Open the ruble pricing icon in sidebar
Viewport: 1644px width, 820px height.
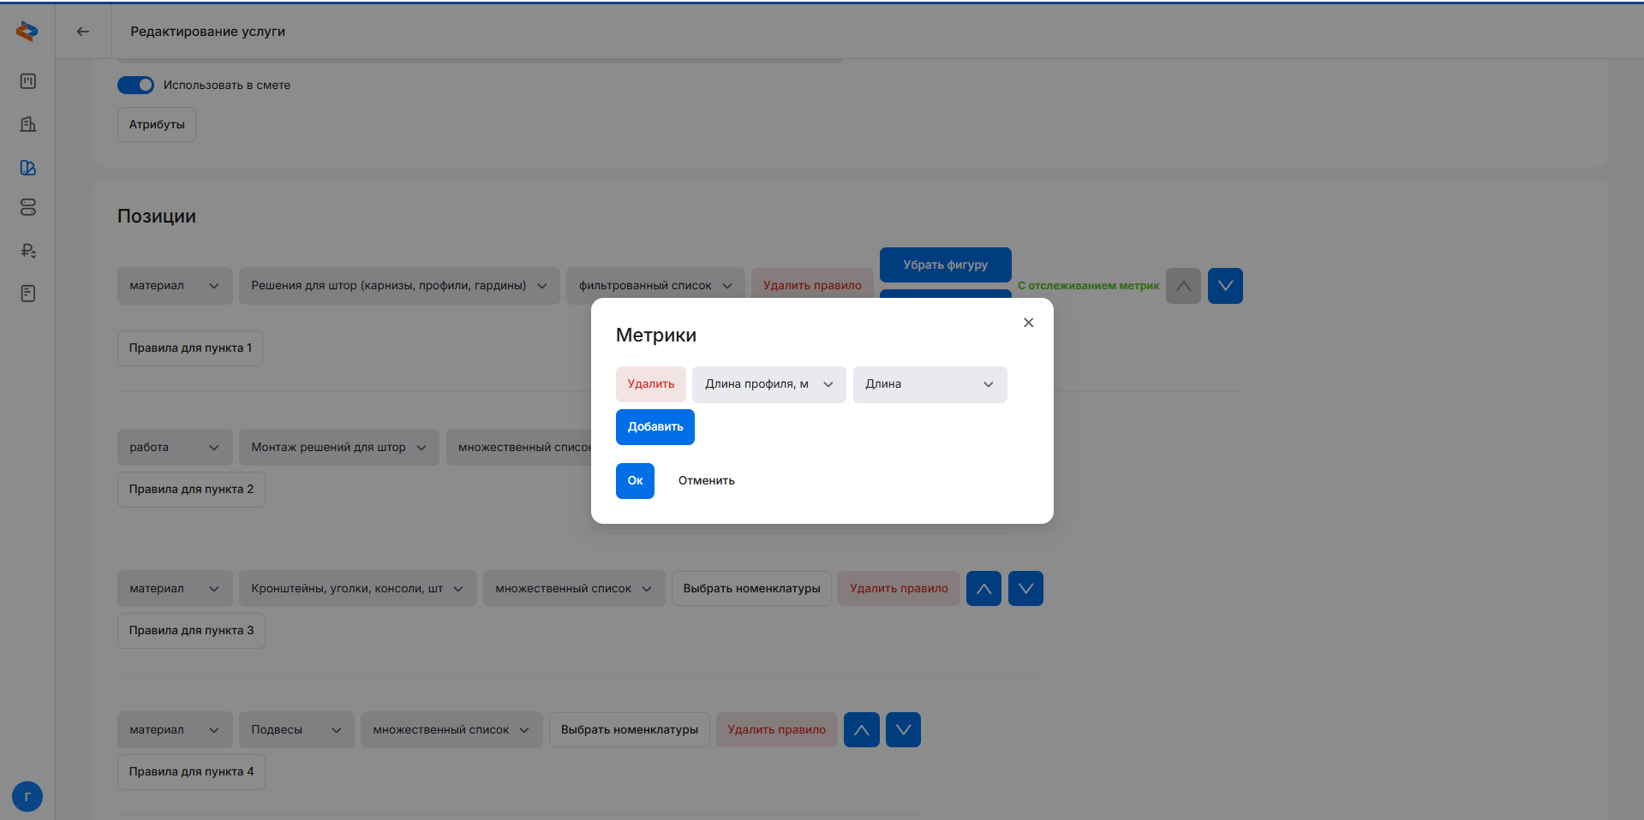28,251
